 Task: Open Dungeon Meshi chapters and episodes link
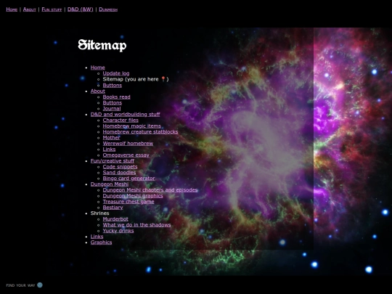(150, 190)
